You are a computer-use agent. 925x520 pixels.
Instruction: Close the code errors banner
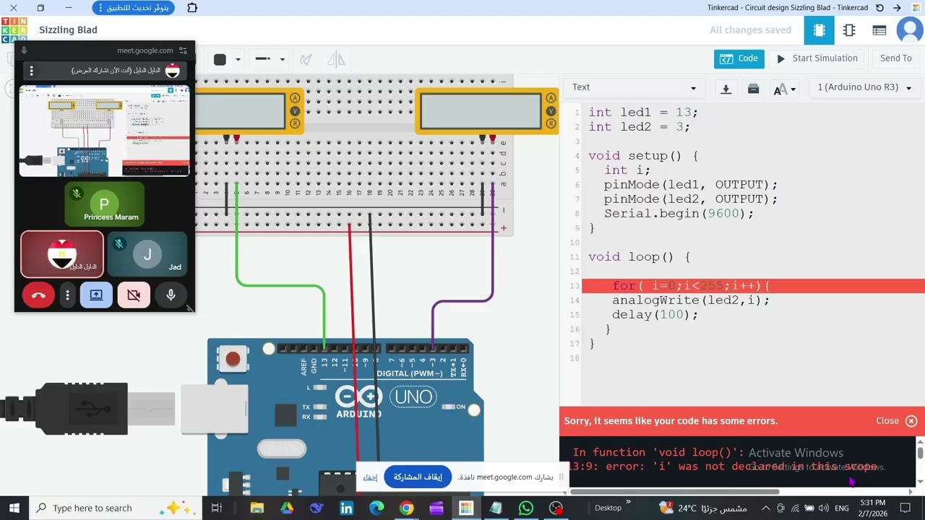tap(896, 421)
